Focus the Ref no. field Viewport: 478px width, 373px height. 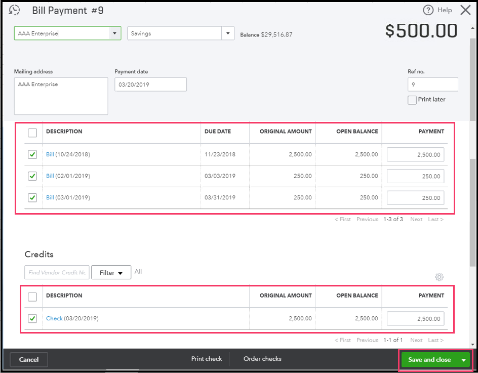(x=432, y=85)
